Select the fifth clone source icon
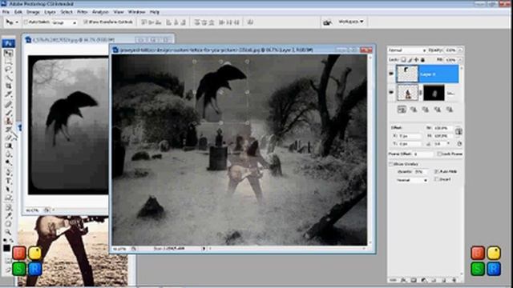 click(x=450, y=110)
